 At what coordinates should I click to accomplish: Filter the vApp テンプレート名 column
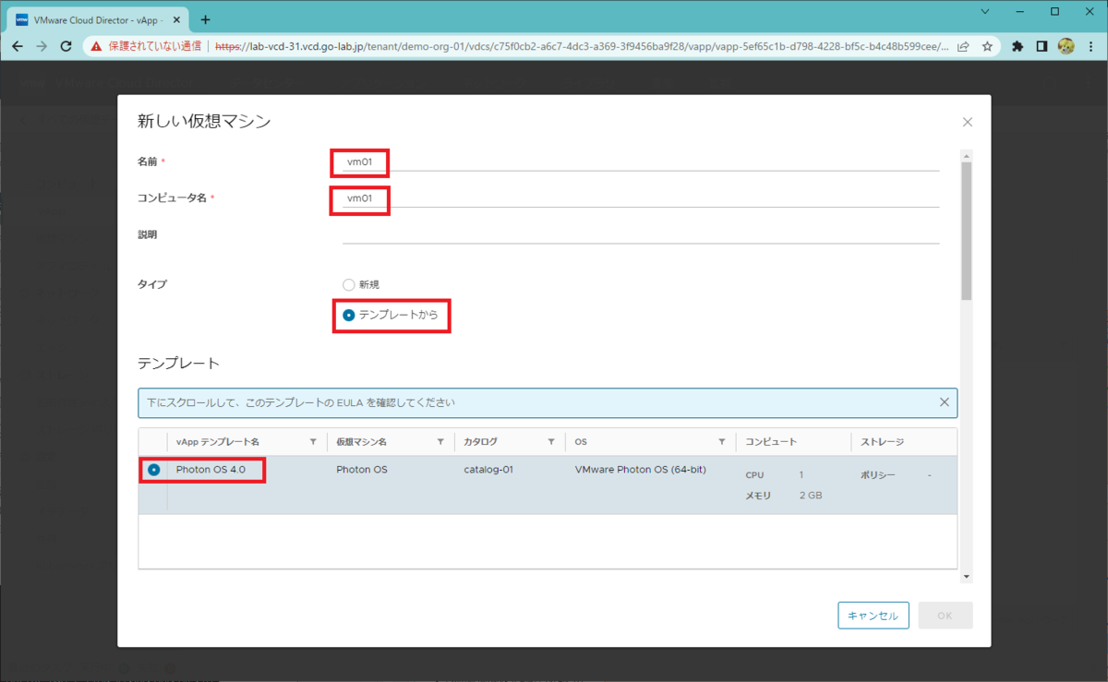click(313, 442)
